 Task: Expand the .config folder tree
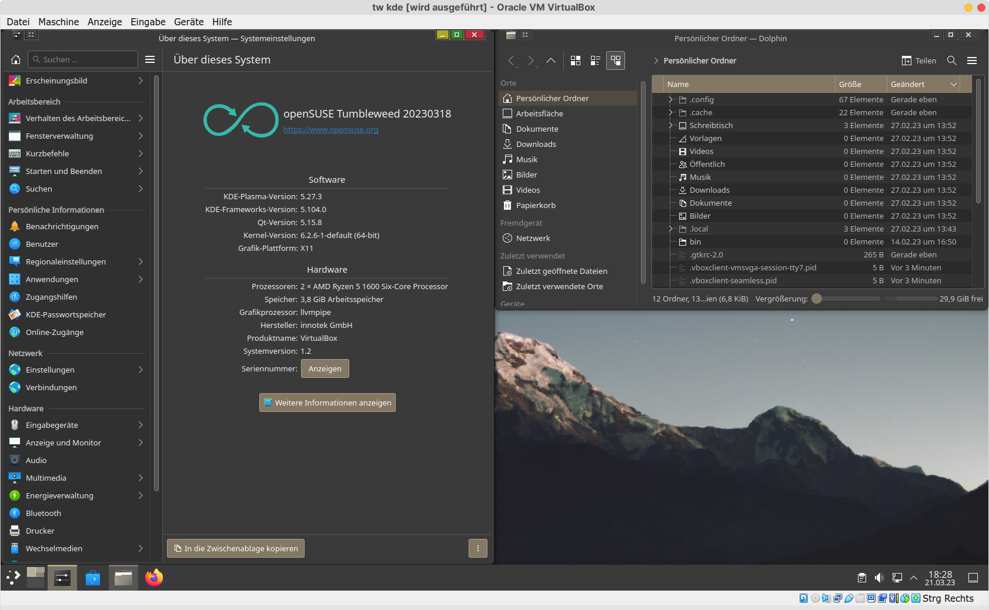click(x=670, y=99)
